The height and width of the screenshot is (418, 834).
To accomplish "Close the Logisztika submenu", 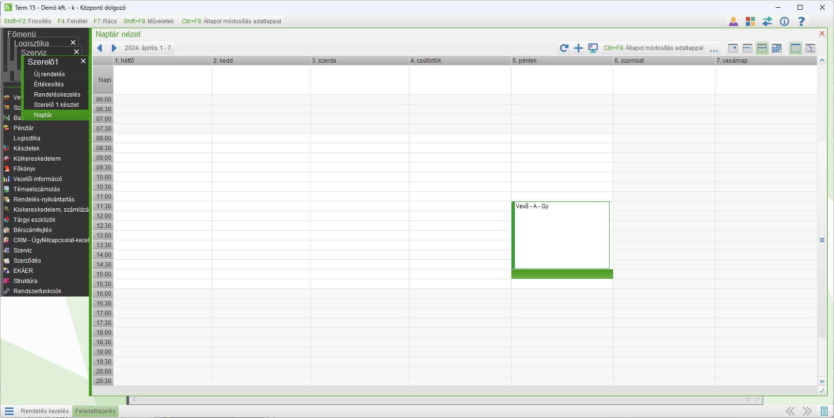I will (73, 43).
